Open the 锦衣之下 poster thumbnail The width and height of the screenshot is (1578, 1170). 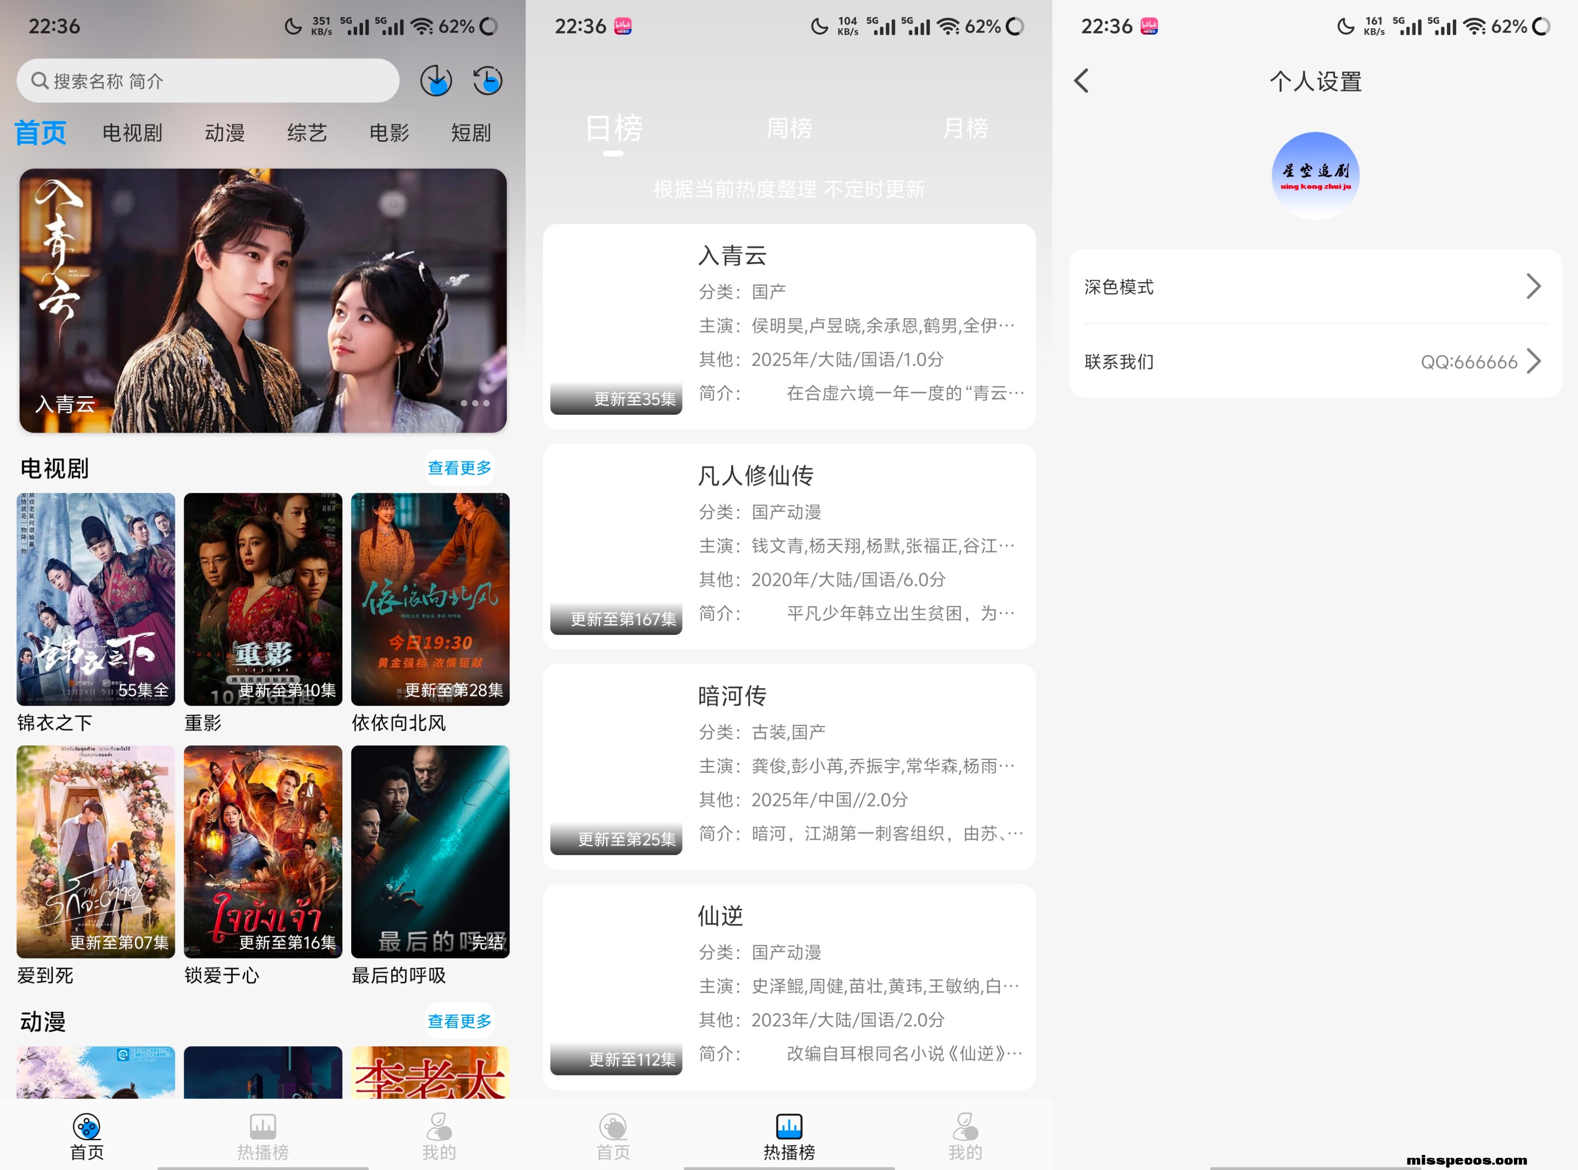point(95,598)
